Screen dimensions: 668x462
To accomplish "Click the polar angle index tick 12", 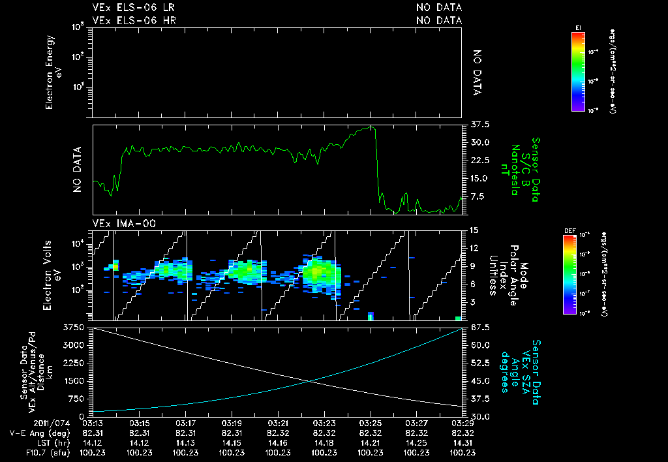I will pos(474,248).
